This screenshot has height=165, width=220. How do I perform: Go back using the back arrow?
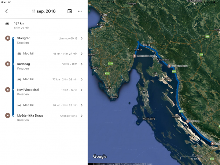click(x=7, y=11)
